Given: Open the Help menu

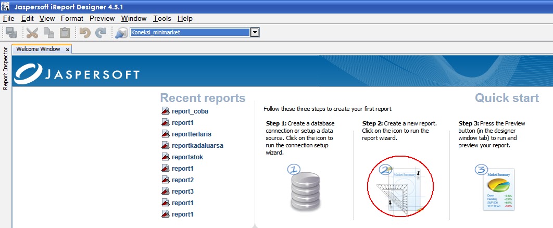Looking at the screenshot, I should click(x=185, y=19).
